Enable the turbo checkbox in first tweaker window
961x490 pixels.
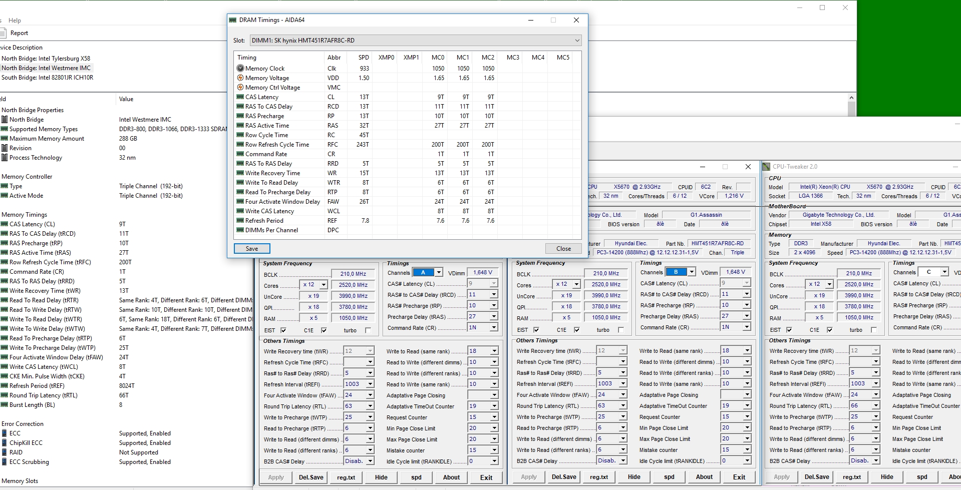368,330
